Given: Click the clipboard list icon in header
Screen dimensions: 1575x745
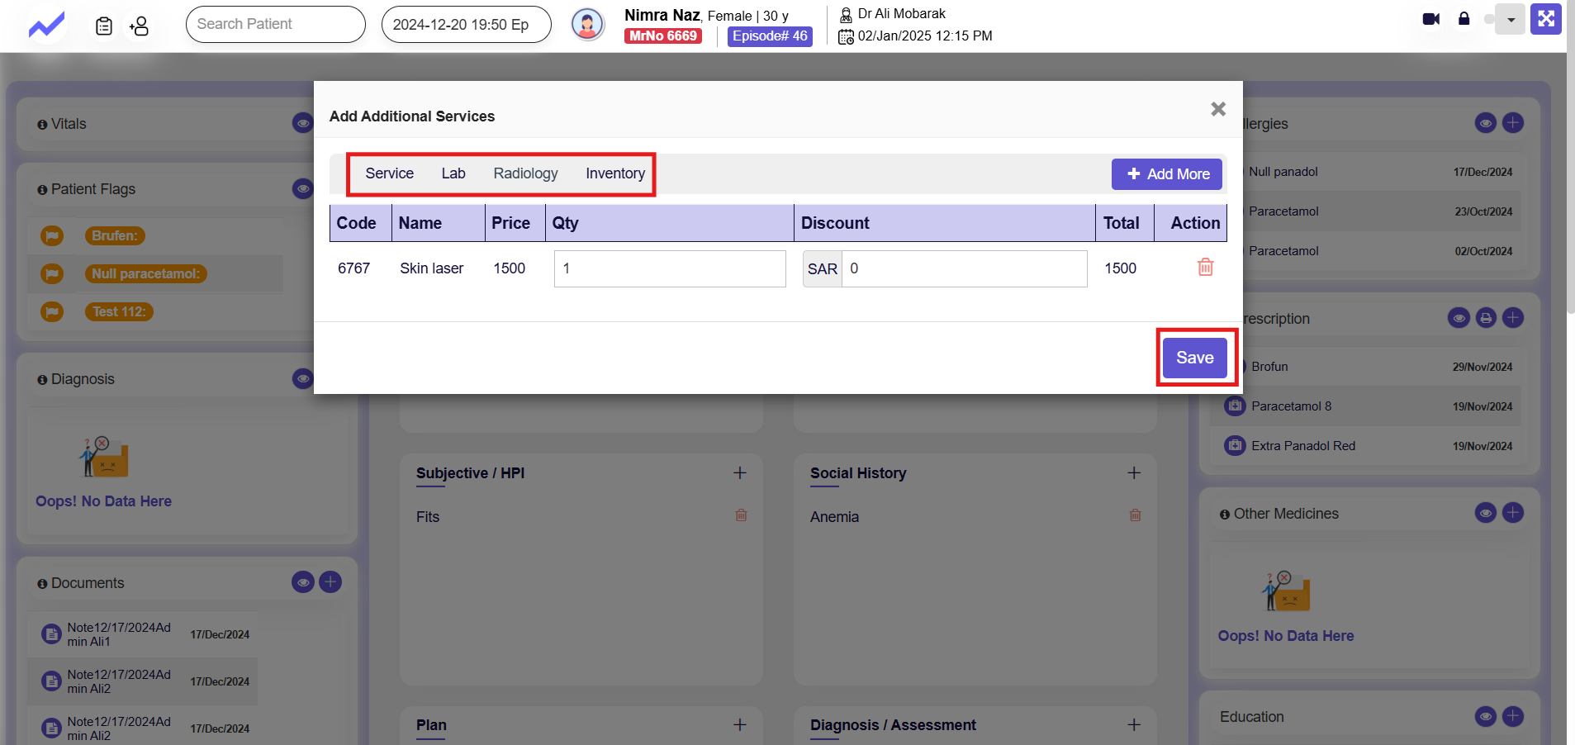Looking at the screenshot, I should [x=104, y=26].
